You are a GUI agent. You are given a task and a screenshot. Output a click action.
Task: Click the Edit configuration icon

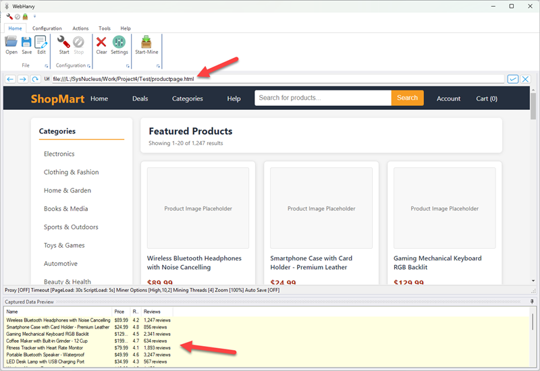pos(41,44)
